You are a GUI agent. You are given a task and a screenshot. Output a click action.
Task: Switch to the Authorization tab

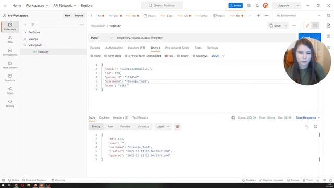point(114,48)
